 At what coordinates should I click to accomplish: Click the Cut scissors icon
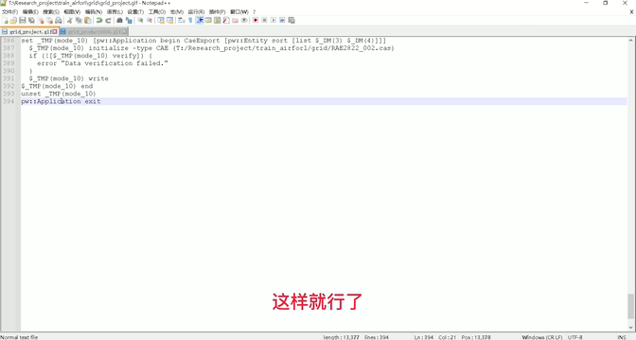(x=70, y=20)
